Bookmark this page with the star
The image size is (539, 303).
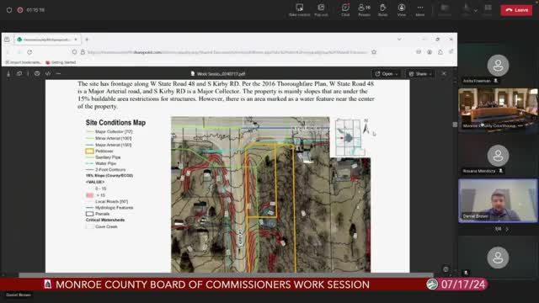[374, 52]
